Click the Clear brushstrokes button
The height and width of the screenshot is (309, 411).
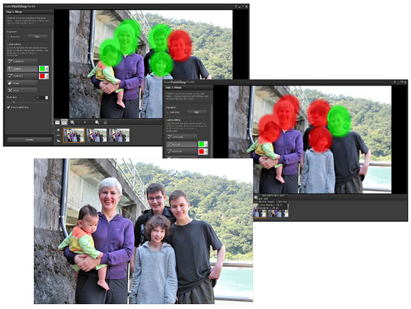pyautogui.click(x=22, y=91)
